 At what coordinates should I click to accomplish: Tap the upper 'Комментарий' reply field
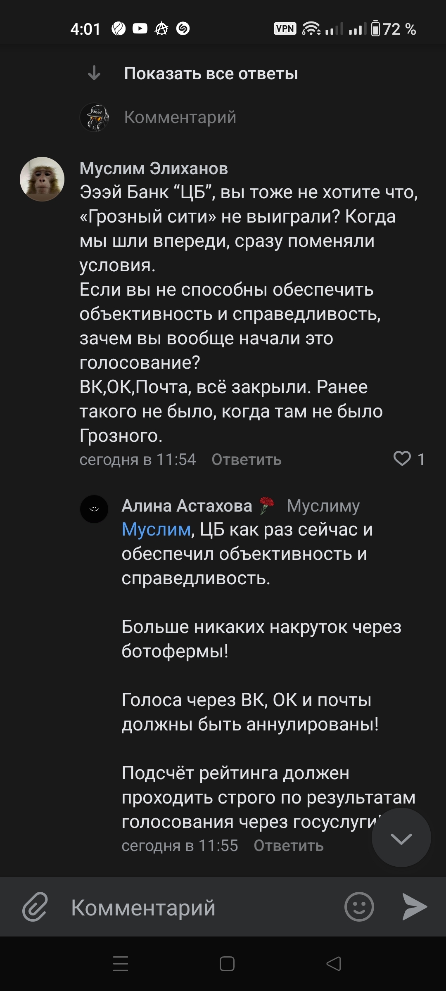click(180, 117)
